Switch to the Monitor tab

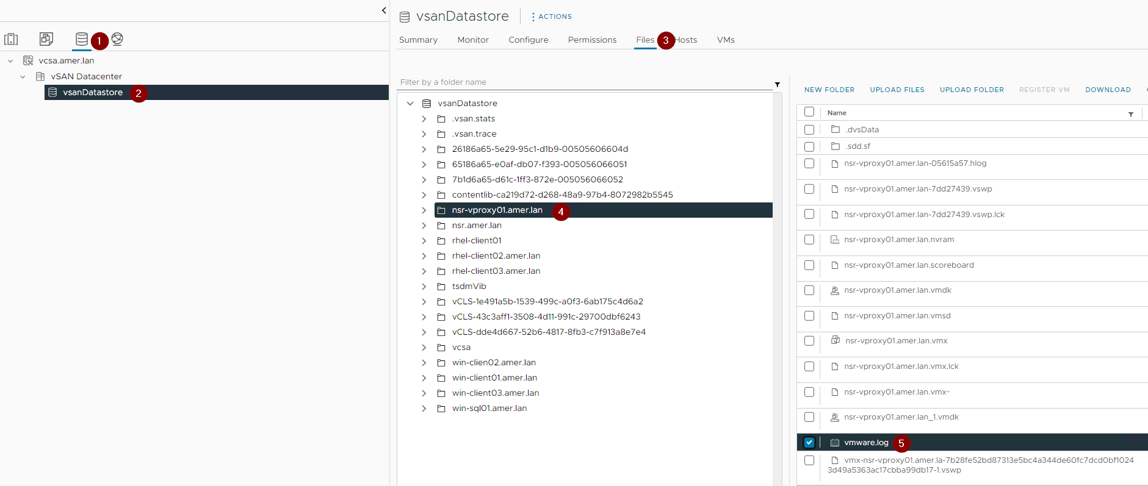[472, 40]
